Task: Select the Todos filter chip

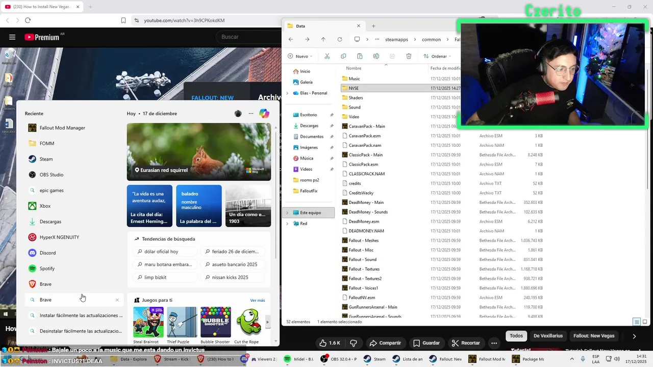Action: pyautogui.click(x=516, y=336)
